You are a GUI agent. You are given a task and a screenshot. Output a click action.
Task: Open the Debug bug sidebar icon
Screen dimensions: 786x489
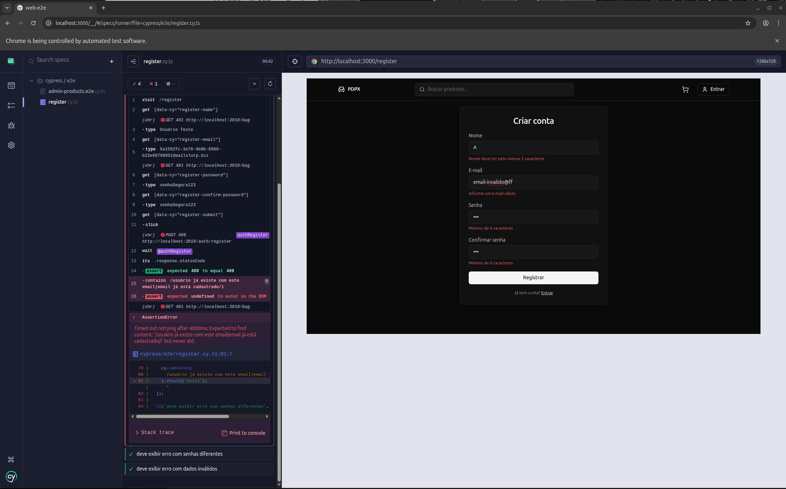click(11, 125)
